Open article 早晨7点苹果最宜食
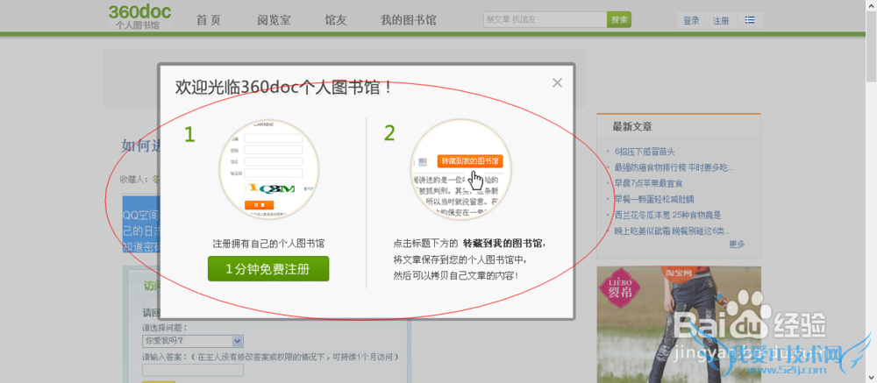 649,183
